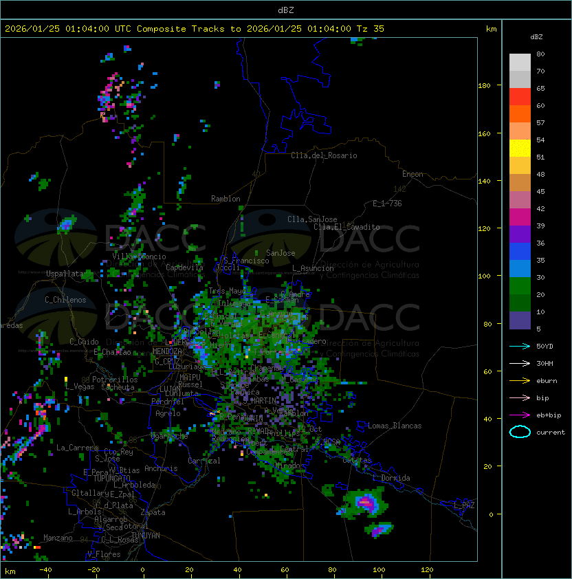The image size is (572, 579).
Task: Click the 'dBZ' heading above the legend
Action: [x=536, y=37]
